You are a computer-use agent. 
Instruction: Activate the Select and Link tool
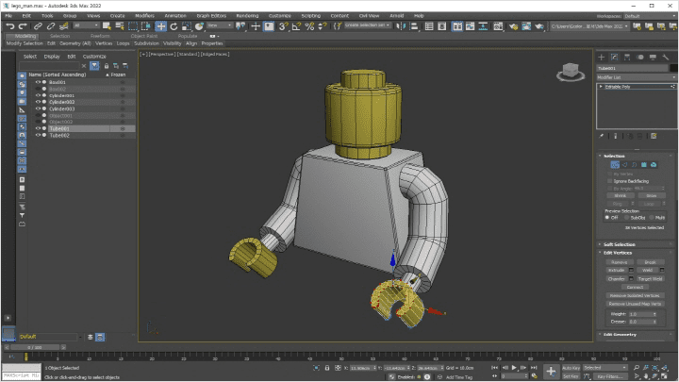click(38, 26)
